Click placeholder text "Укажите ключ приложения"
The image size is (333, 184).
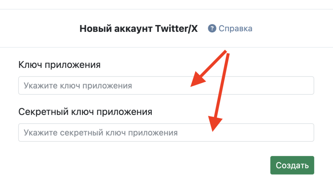78,86
